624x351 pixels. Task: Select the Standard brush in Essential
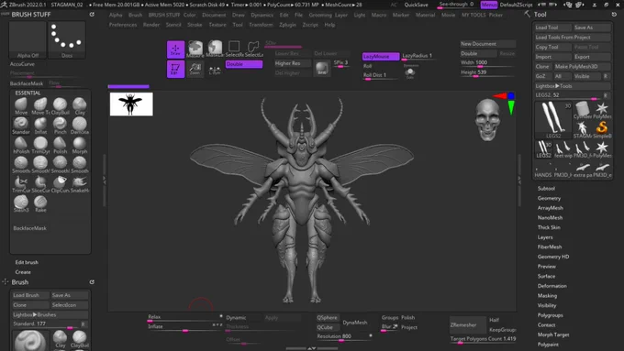(21, 126)
